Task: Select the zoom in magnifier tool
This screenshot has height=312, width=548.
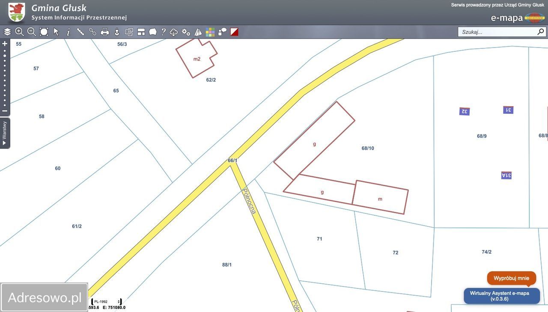Action: point(19,32)
